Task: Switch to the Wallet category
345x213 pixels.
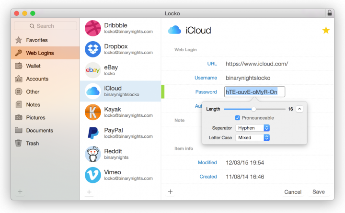Action: point(33,66)
